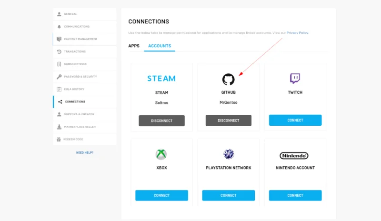Switch to the Apps tab
The image size is (381, 221).
click(134, 46)
